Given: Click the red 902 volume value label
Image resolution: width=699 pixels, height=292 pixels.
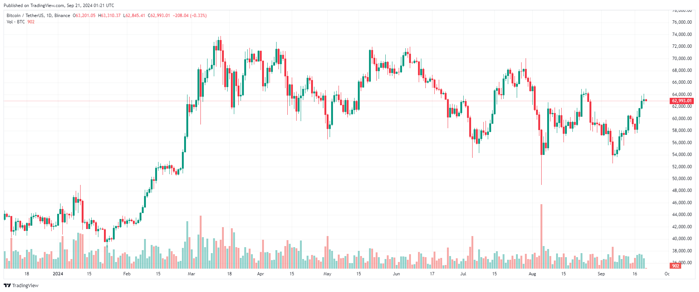Looking at the screenshot, I should 676,266.
